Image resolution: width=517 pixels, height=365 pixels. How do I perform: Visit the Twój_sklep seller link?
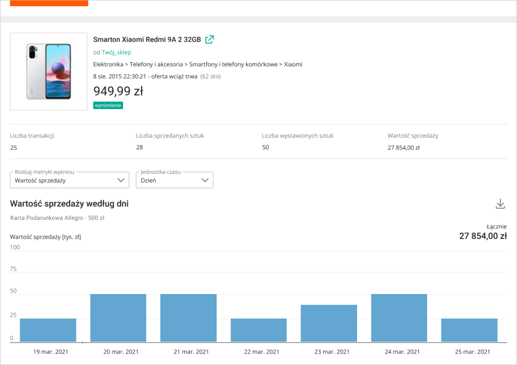coord(116,52)
